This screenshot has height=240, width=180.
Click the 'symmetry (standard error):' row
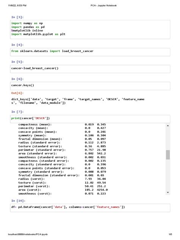click(62, 172)
